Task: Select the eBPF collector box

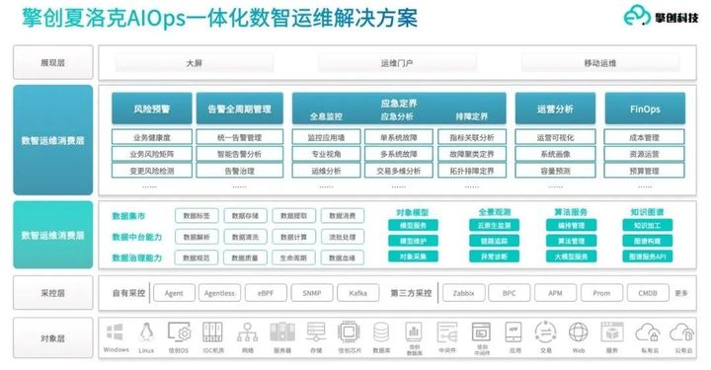Action: (x=266, y=293)
